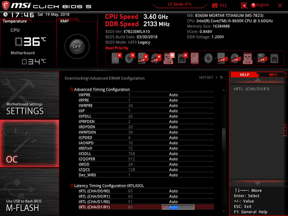This screenshot has width=288, height=216.
Task: Select the tRTL (CHA/D1/R0) row
Action: pyautogui.click(x=146, y=202)
